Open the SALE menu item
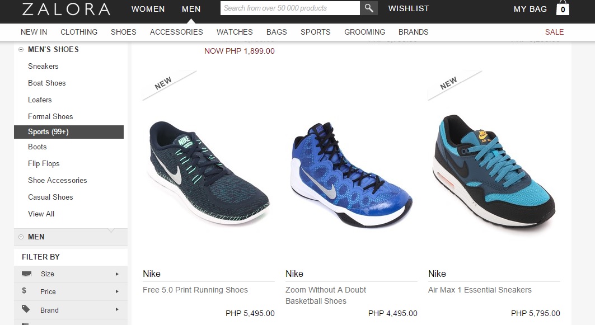The image size is (595, 325). 554,32
